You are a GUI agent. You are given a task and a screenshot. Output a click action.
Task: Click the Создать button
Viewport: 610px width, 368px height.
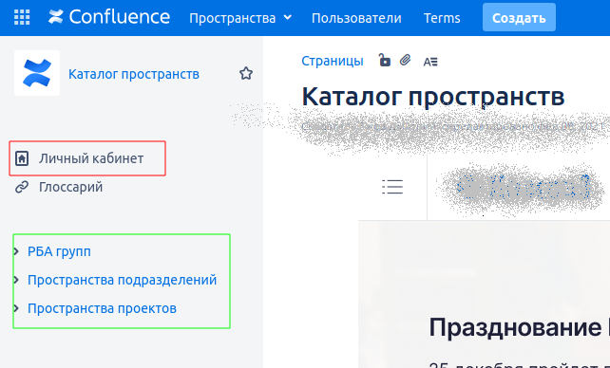519,17
